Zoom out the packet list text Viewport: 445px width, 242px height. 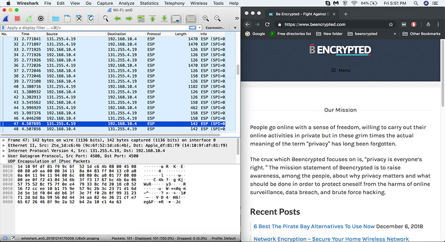click(x=218, y=19)
